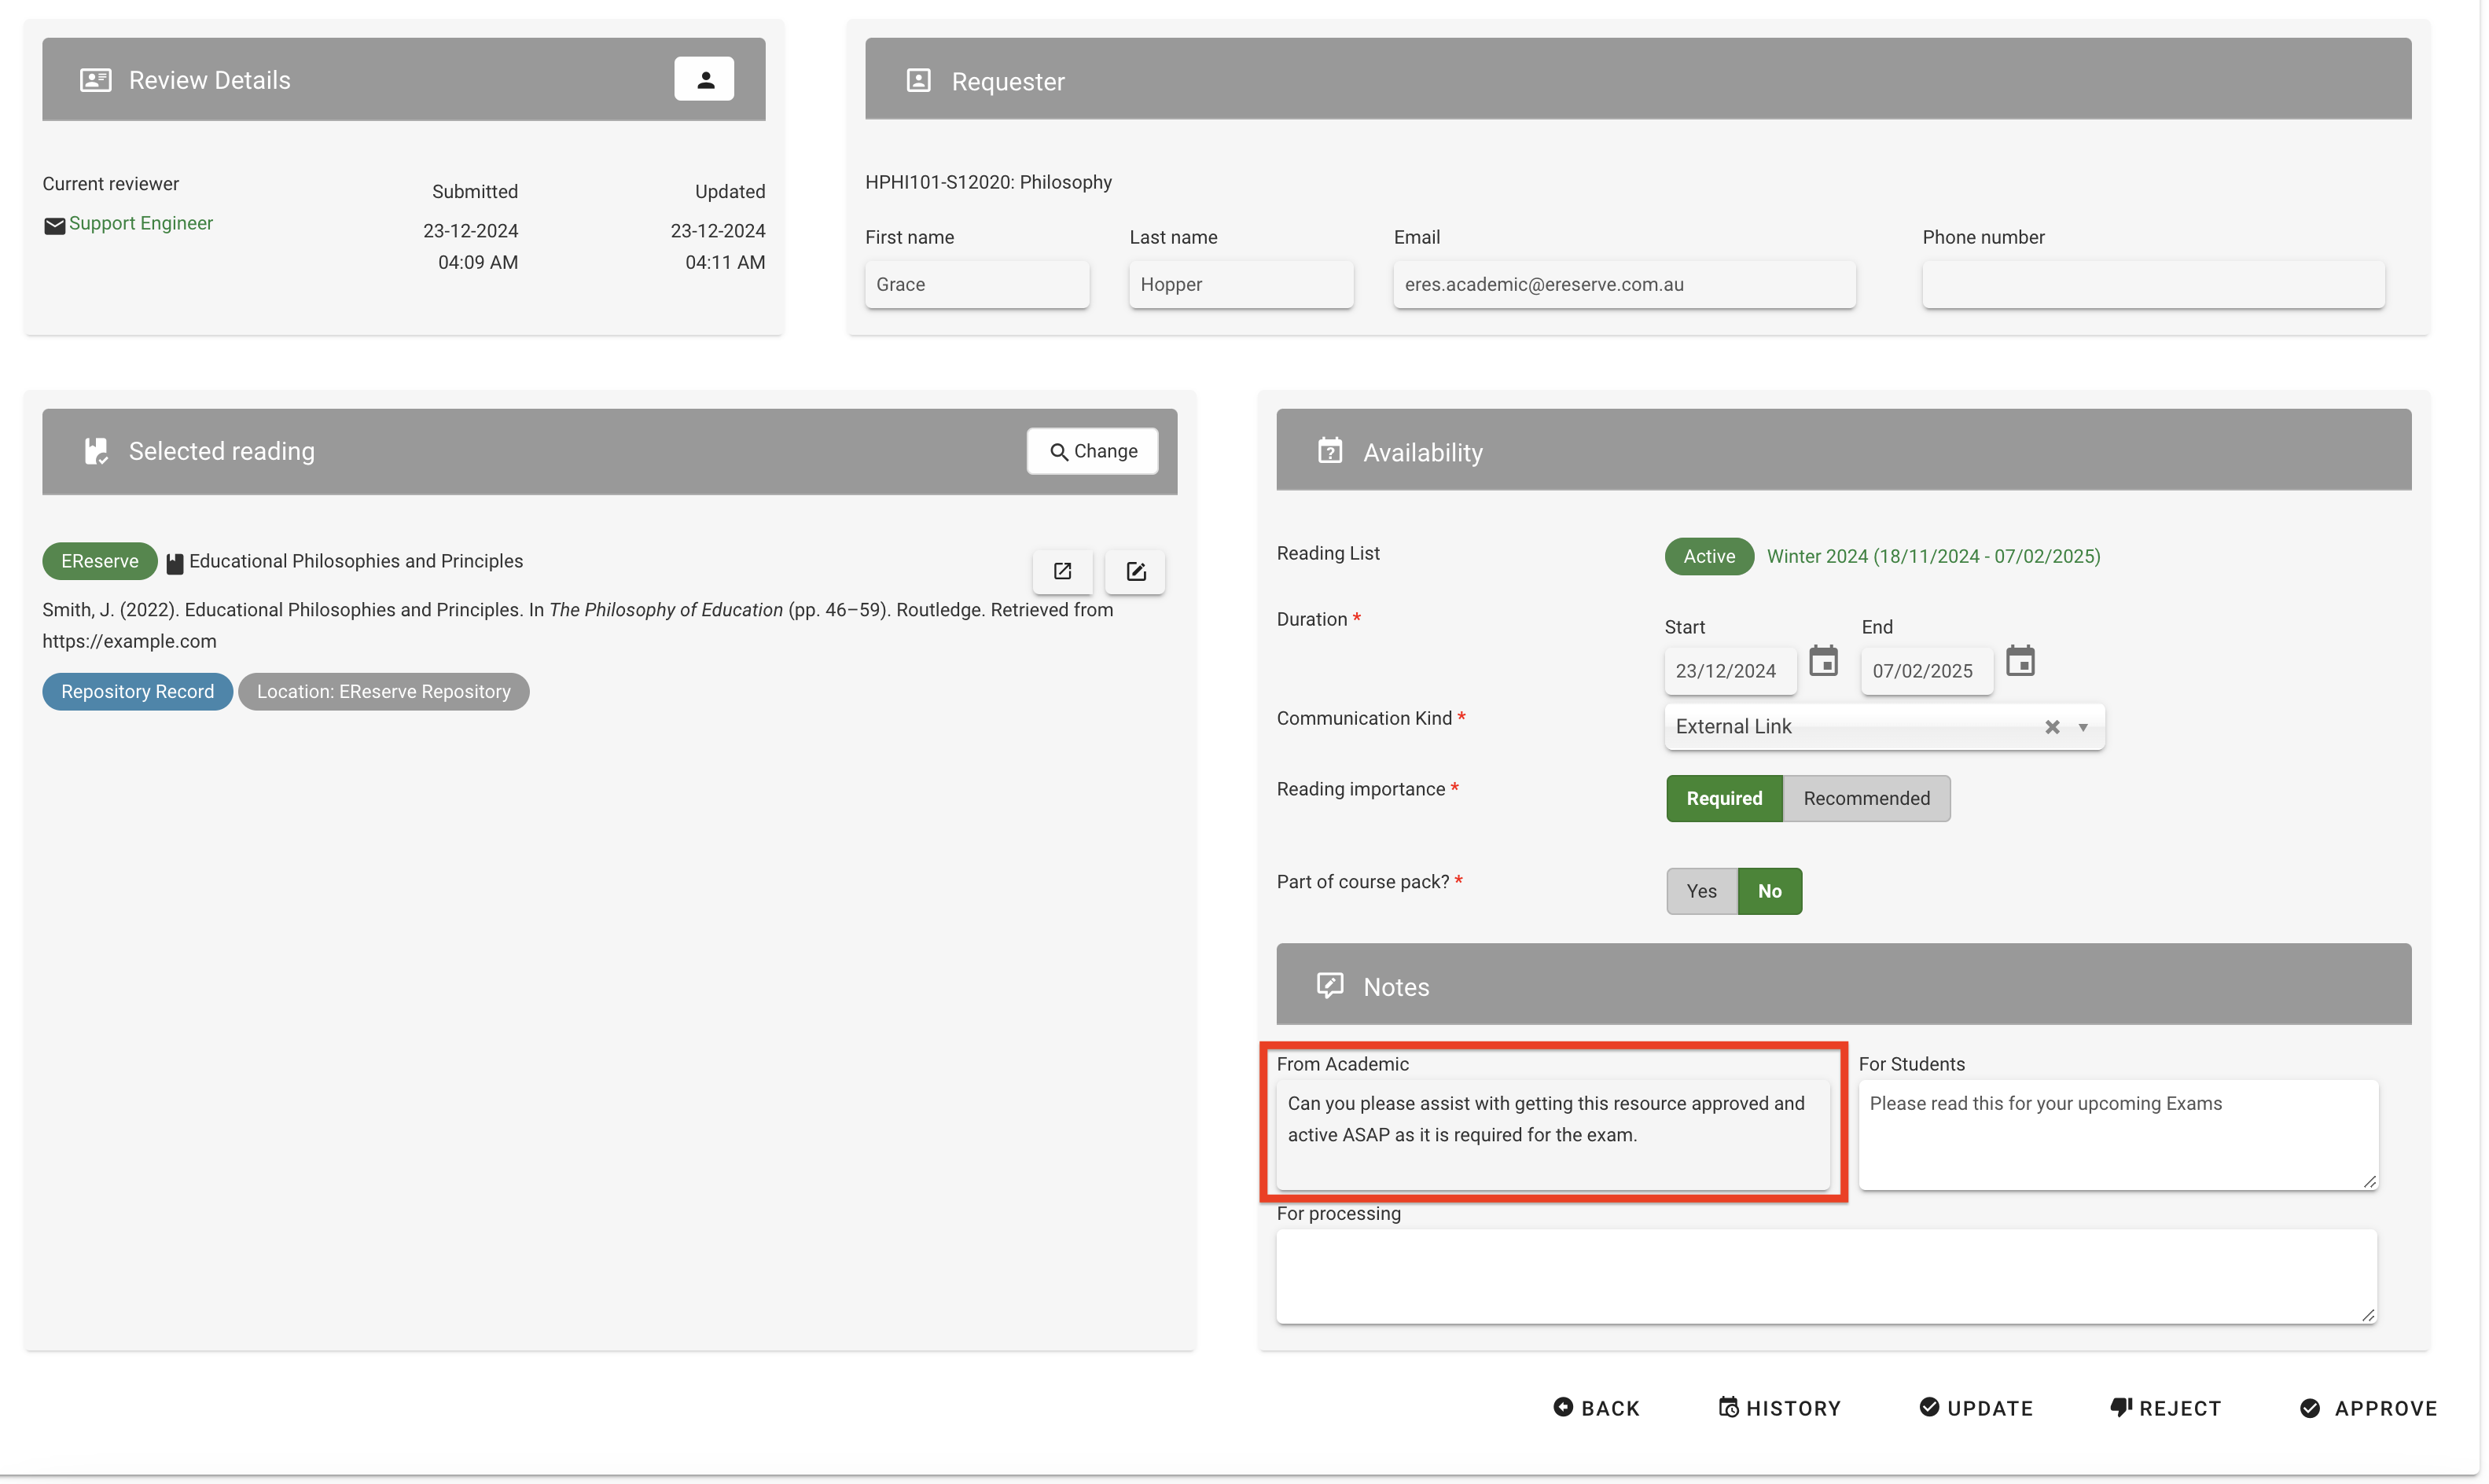The image size is (2489, 1484).
Task: Open the reading in new window icon
Action: pos(1062,571)
